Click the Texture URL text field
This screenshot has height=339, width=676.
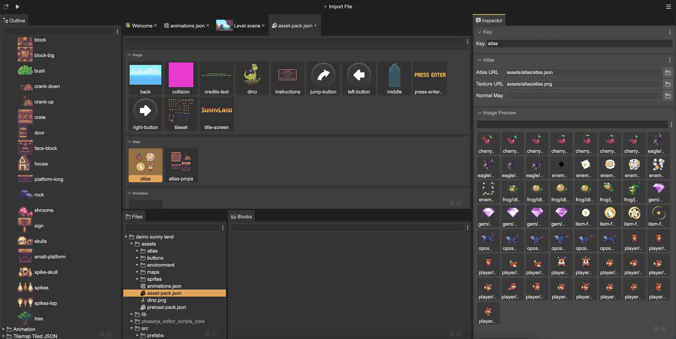(583, 84)
